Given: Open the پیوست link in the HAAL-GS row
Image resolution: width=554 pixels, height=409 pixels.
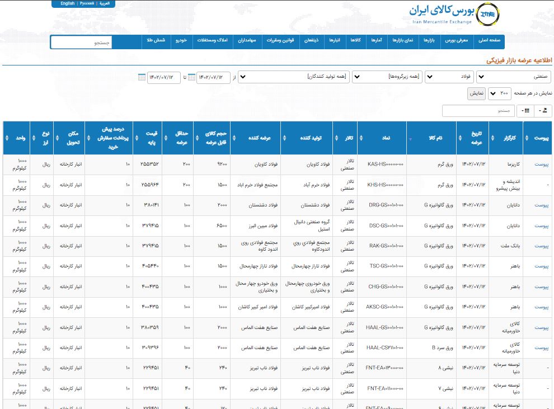Looking at the screenshot, I should pos(541,328).
